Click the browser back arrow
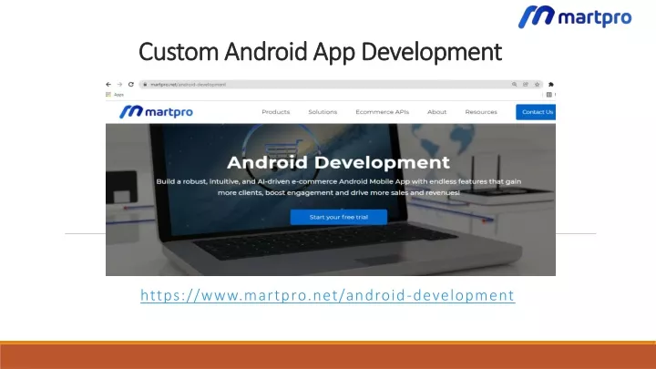The image size is (656, 369). pyautogui.click(x=108, y=85)
